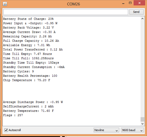This screenshot has width=147, height=137.
Task: Click the Send button
Action: click(x=136, y=12)
